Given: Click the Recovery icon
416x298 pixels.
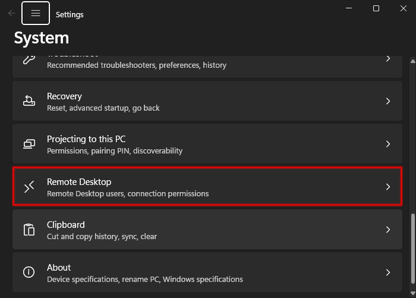Looking at the screenshot, I should pos(29,101).
